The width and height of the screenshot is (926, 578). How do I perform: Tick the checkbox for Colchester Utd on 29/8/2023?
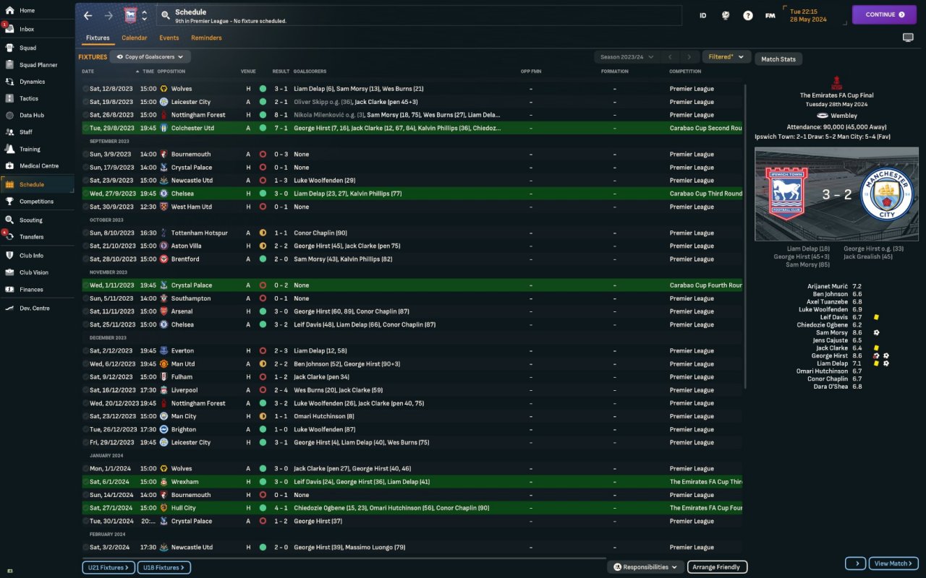[x=85, y=128]
